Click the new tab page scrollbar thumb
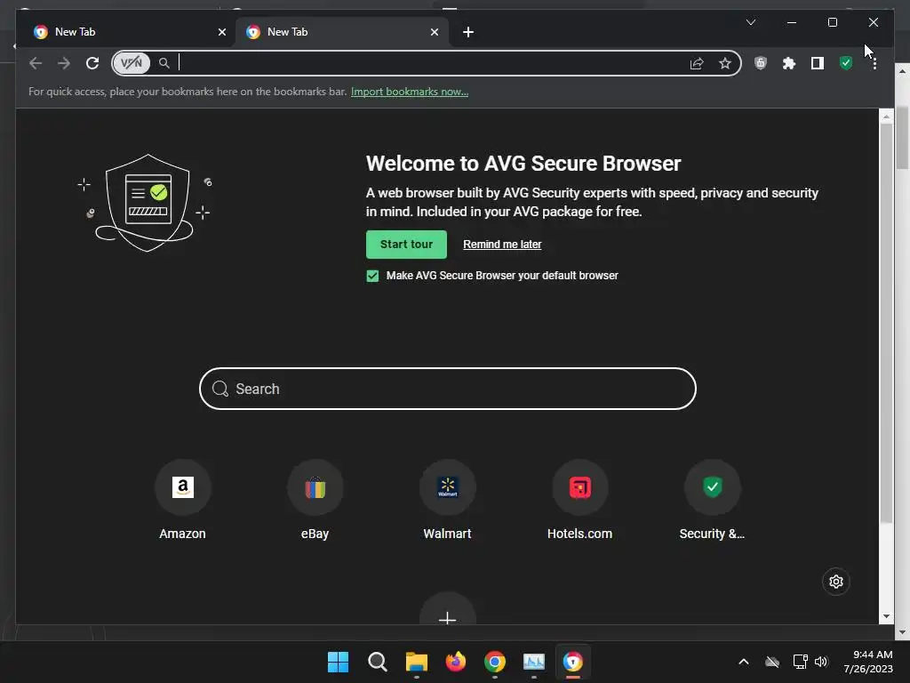The image size is (910, 683). click(x=886, y=322)
